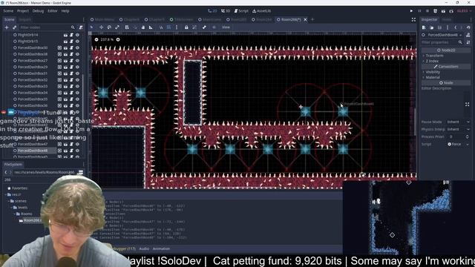Toggle visibility of ForcedDashBox27 node
Viewport: 475px width, 267px height.
pyautogui.click(x=77, y=61)
